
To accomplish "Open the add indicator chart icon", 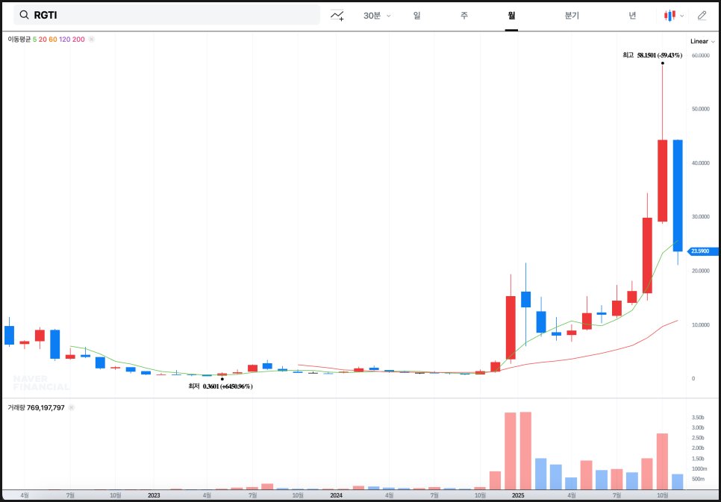I will 337,15.
